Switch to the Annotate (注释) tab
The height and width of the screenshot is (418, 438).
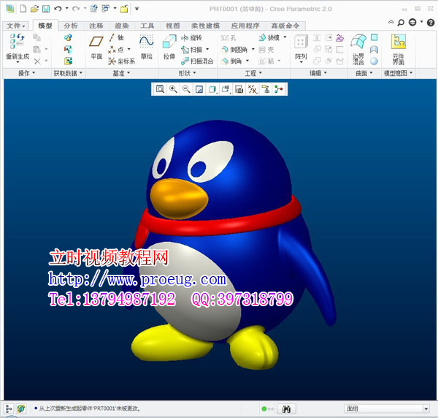tap(96, 26)
